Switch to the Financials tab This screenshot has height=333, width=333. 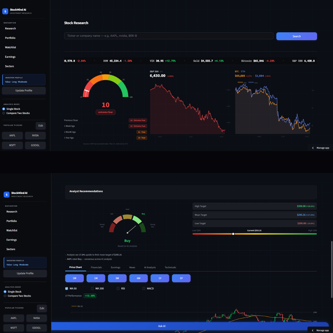tap(96, 267)
